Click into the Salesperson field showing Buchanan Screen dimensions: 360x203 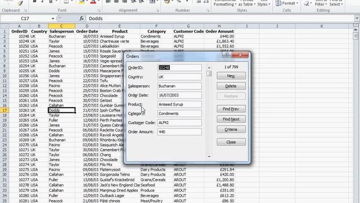click(x=179, y=86)
